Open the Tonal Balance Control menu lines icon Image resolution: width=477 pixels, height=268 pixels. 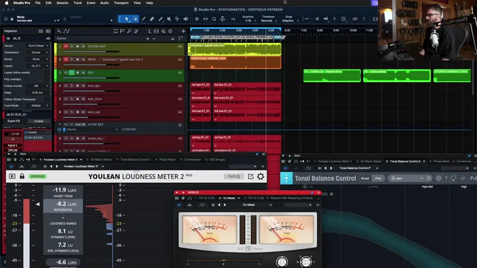click(429, 178)
